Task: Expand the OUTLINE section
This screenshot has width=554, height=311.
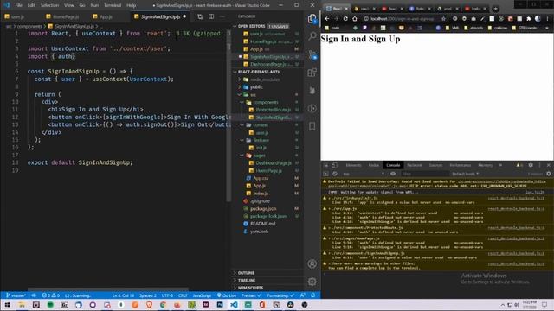Action: pyautogui.click(x=267, y=273)
